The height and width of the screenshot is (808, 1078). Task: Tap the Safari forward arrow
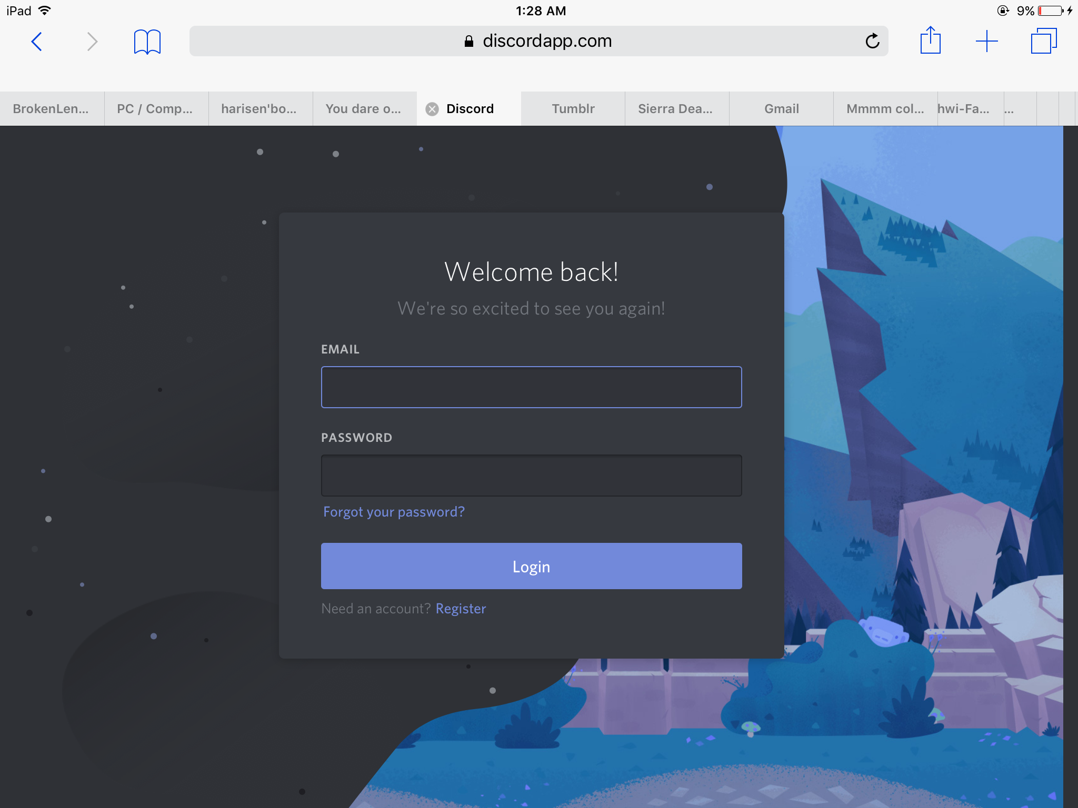point(92,42)
